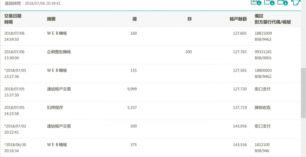Download transactions as XLS file
This screenshot has height=157, width=306.
point(269,2)
